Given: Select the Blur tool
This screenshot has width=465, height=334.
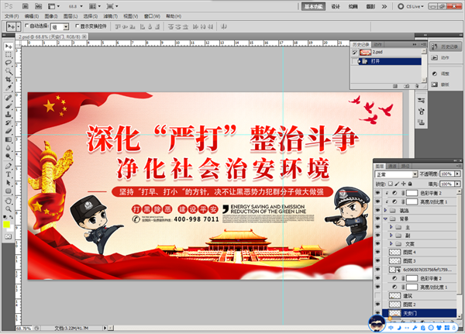Looking at the screenshot, I should click(9, 148).
